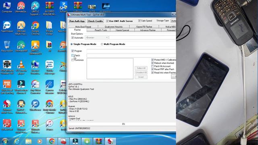Select Multi Program Mode
This screenshot has width=258, height=145.
tap(102, 44)
